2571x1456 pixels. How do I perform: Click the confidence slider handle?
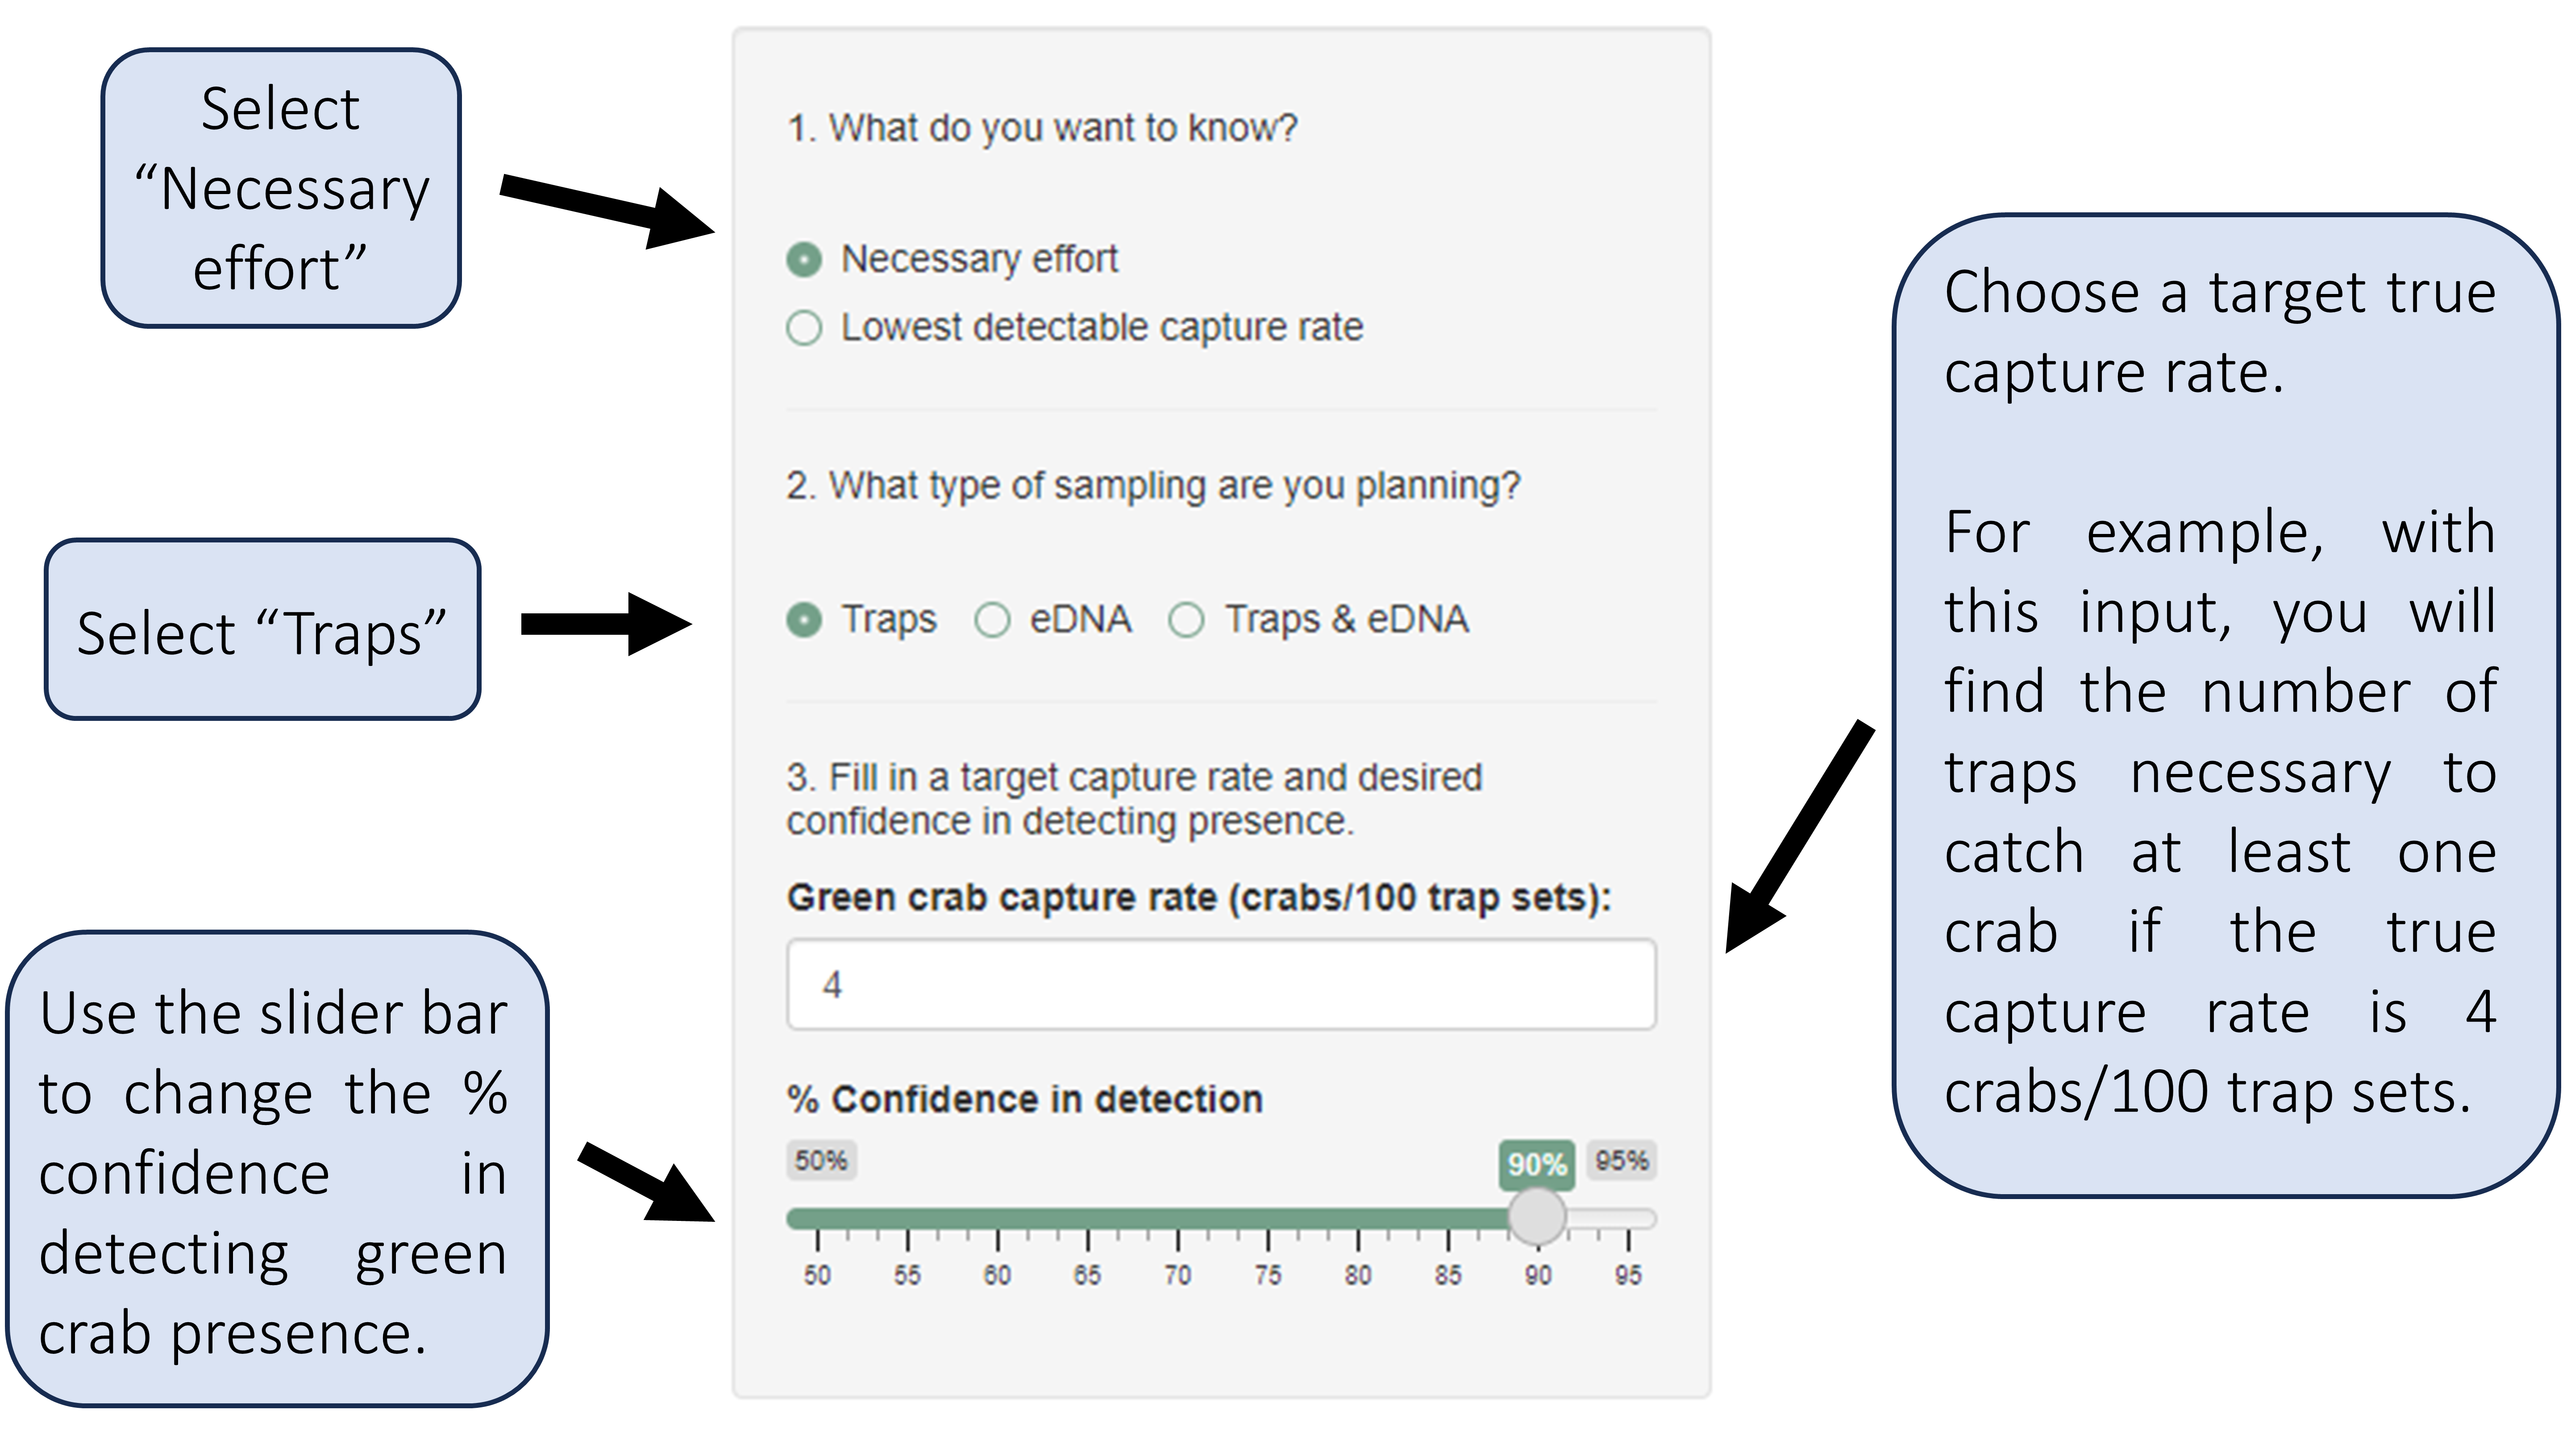(x=1537, y=1217)
